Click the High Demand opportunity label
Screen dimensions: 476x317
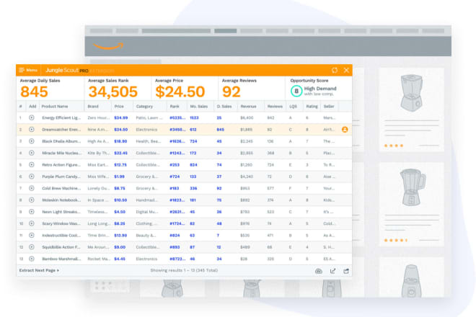tap(320, 89)
